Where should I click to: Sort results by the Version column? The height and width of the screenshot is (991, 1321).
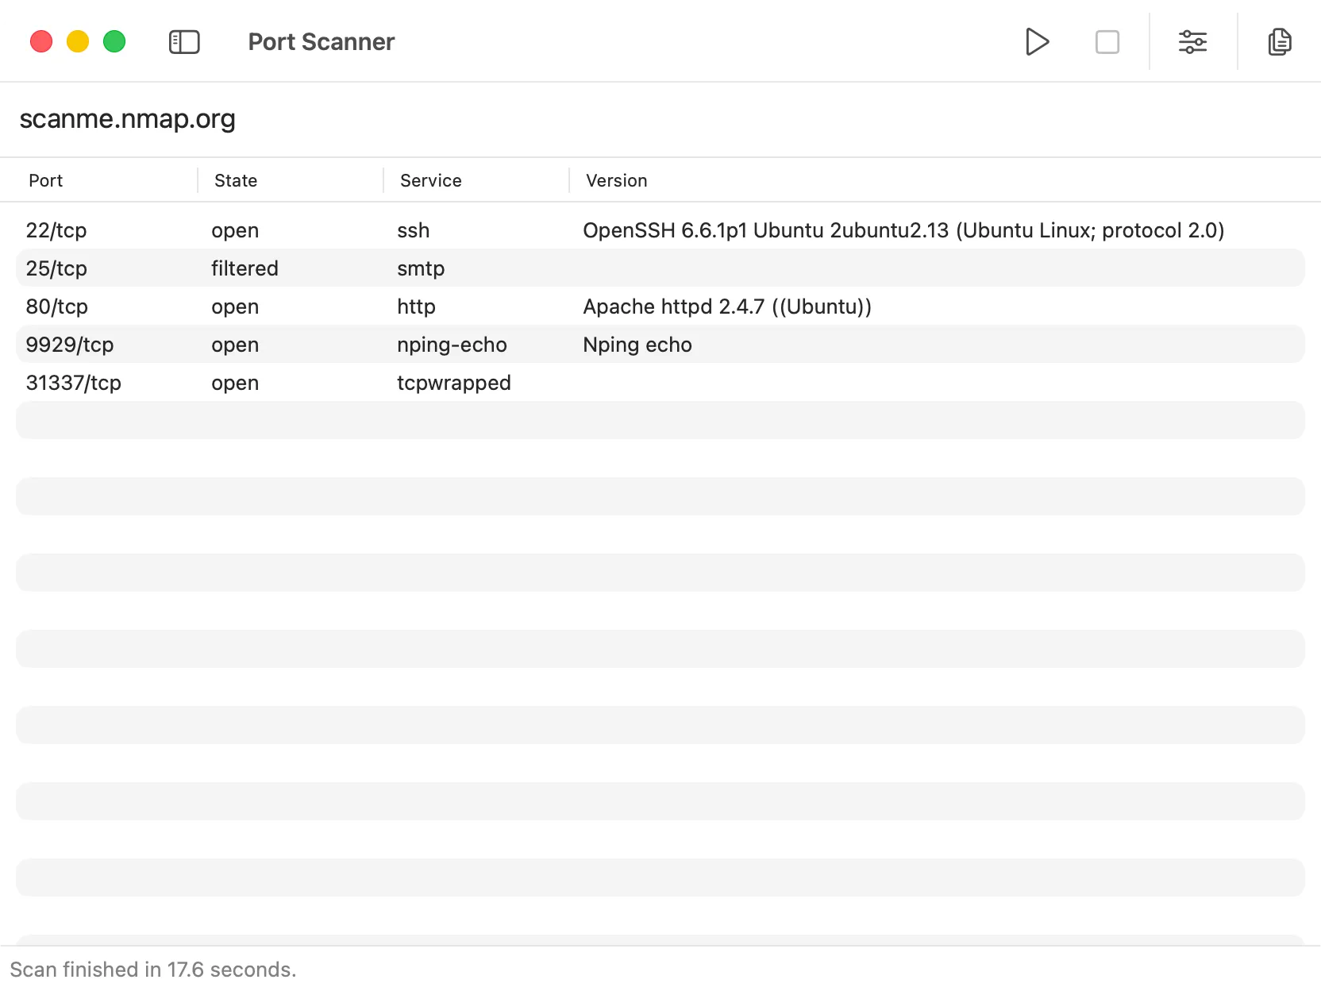point(615,180)
